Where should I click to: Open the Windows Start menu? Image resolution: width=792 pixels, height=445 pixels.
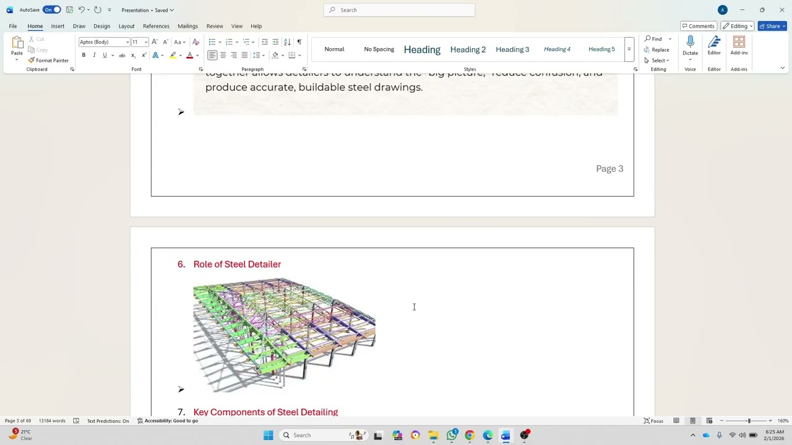point(268,435)
